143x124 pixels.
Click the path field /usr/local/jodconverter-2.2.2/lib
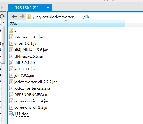[x=85, y=17]
